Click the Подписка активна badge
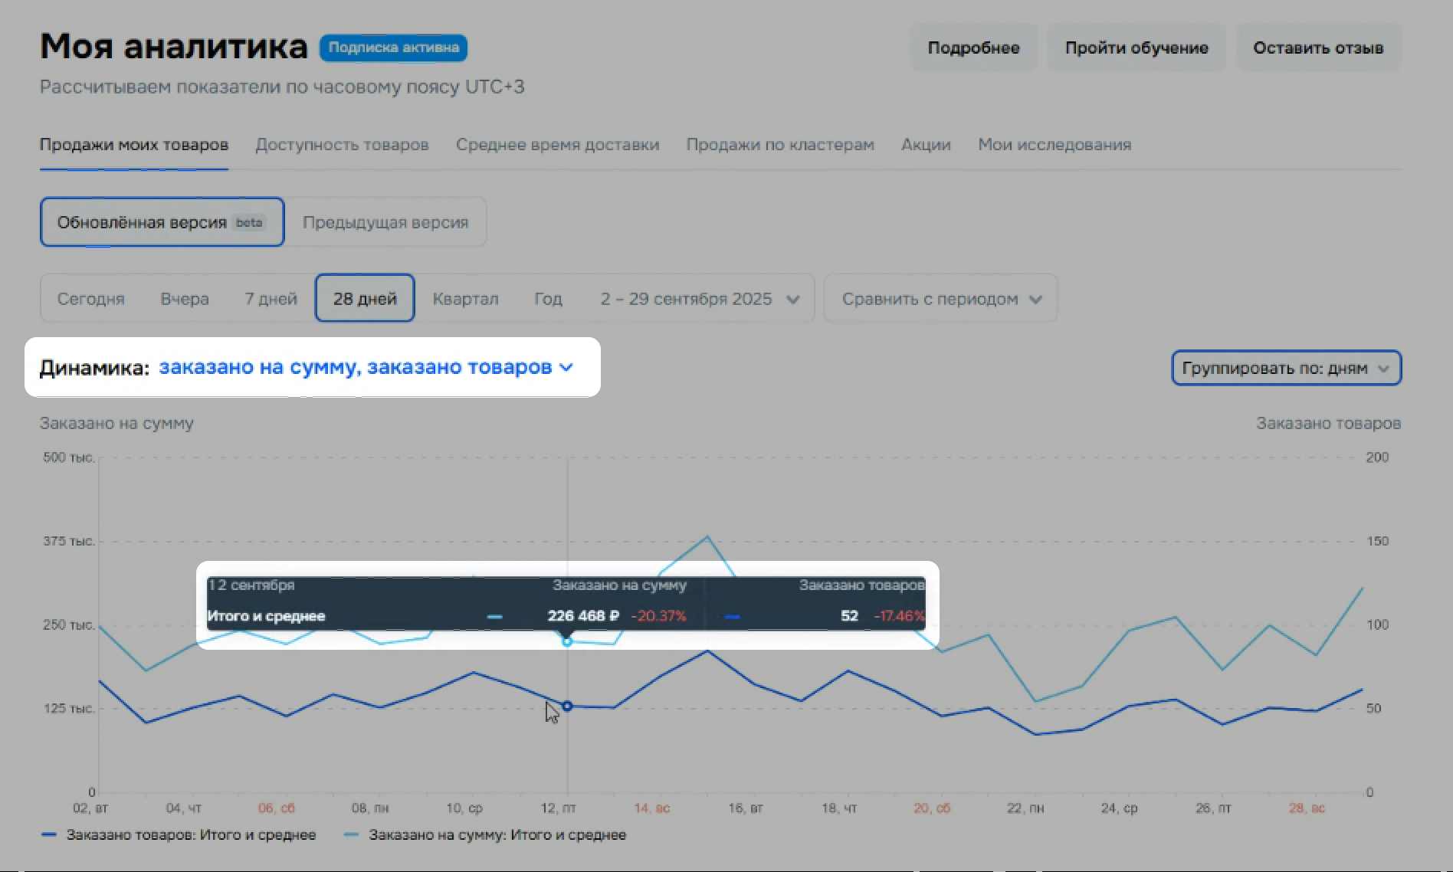 pos(393,48)
